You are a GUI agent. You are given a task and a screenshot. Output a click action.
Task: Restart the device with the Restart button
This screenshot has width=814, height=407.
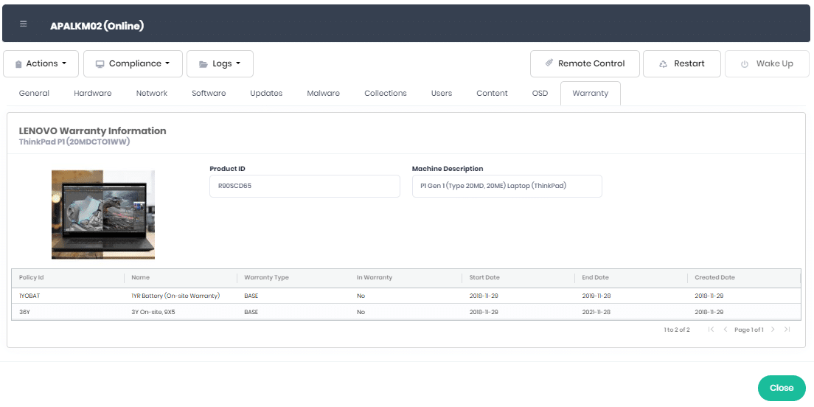682,64
